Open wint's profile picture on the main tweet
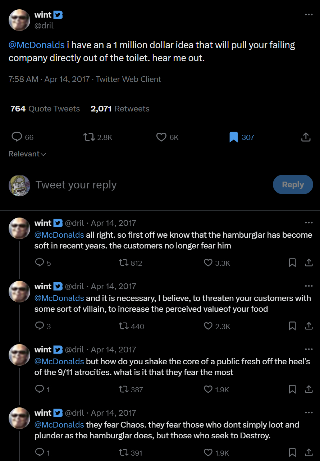 point(19,20)
